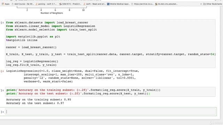This screenshot has width=223, height=125.
Task: Click the output line starting 'penalty='l2''
Action: tap(80, 78)
